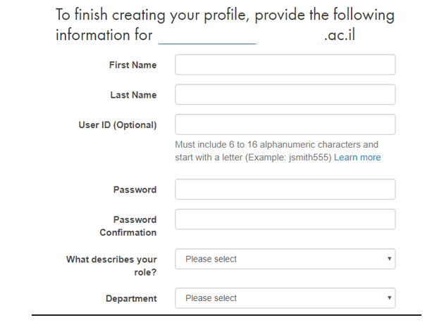Focus the Last Name text box
This screenshot has width=444, height=327.
[x=285, y=95]
